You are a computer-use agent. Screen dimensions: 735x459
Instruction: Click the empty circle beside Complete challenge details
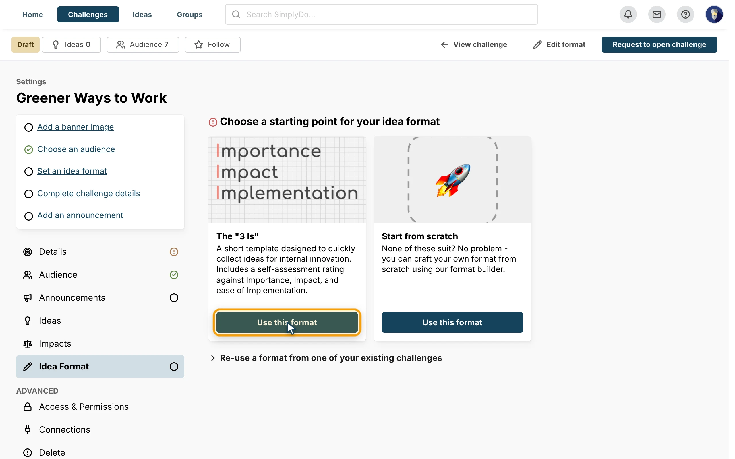pyautogui.click(x=28, y=194)
